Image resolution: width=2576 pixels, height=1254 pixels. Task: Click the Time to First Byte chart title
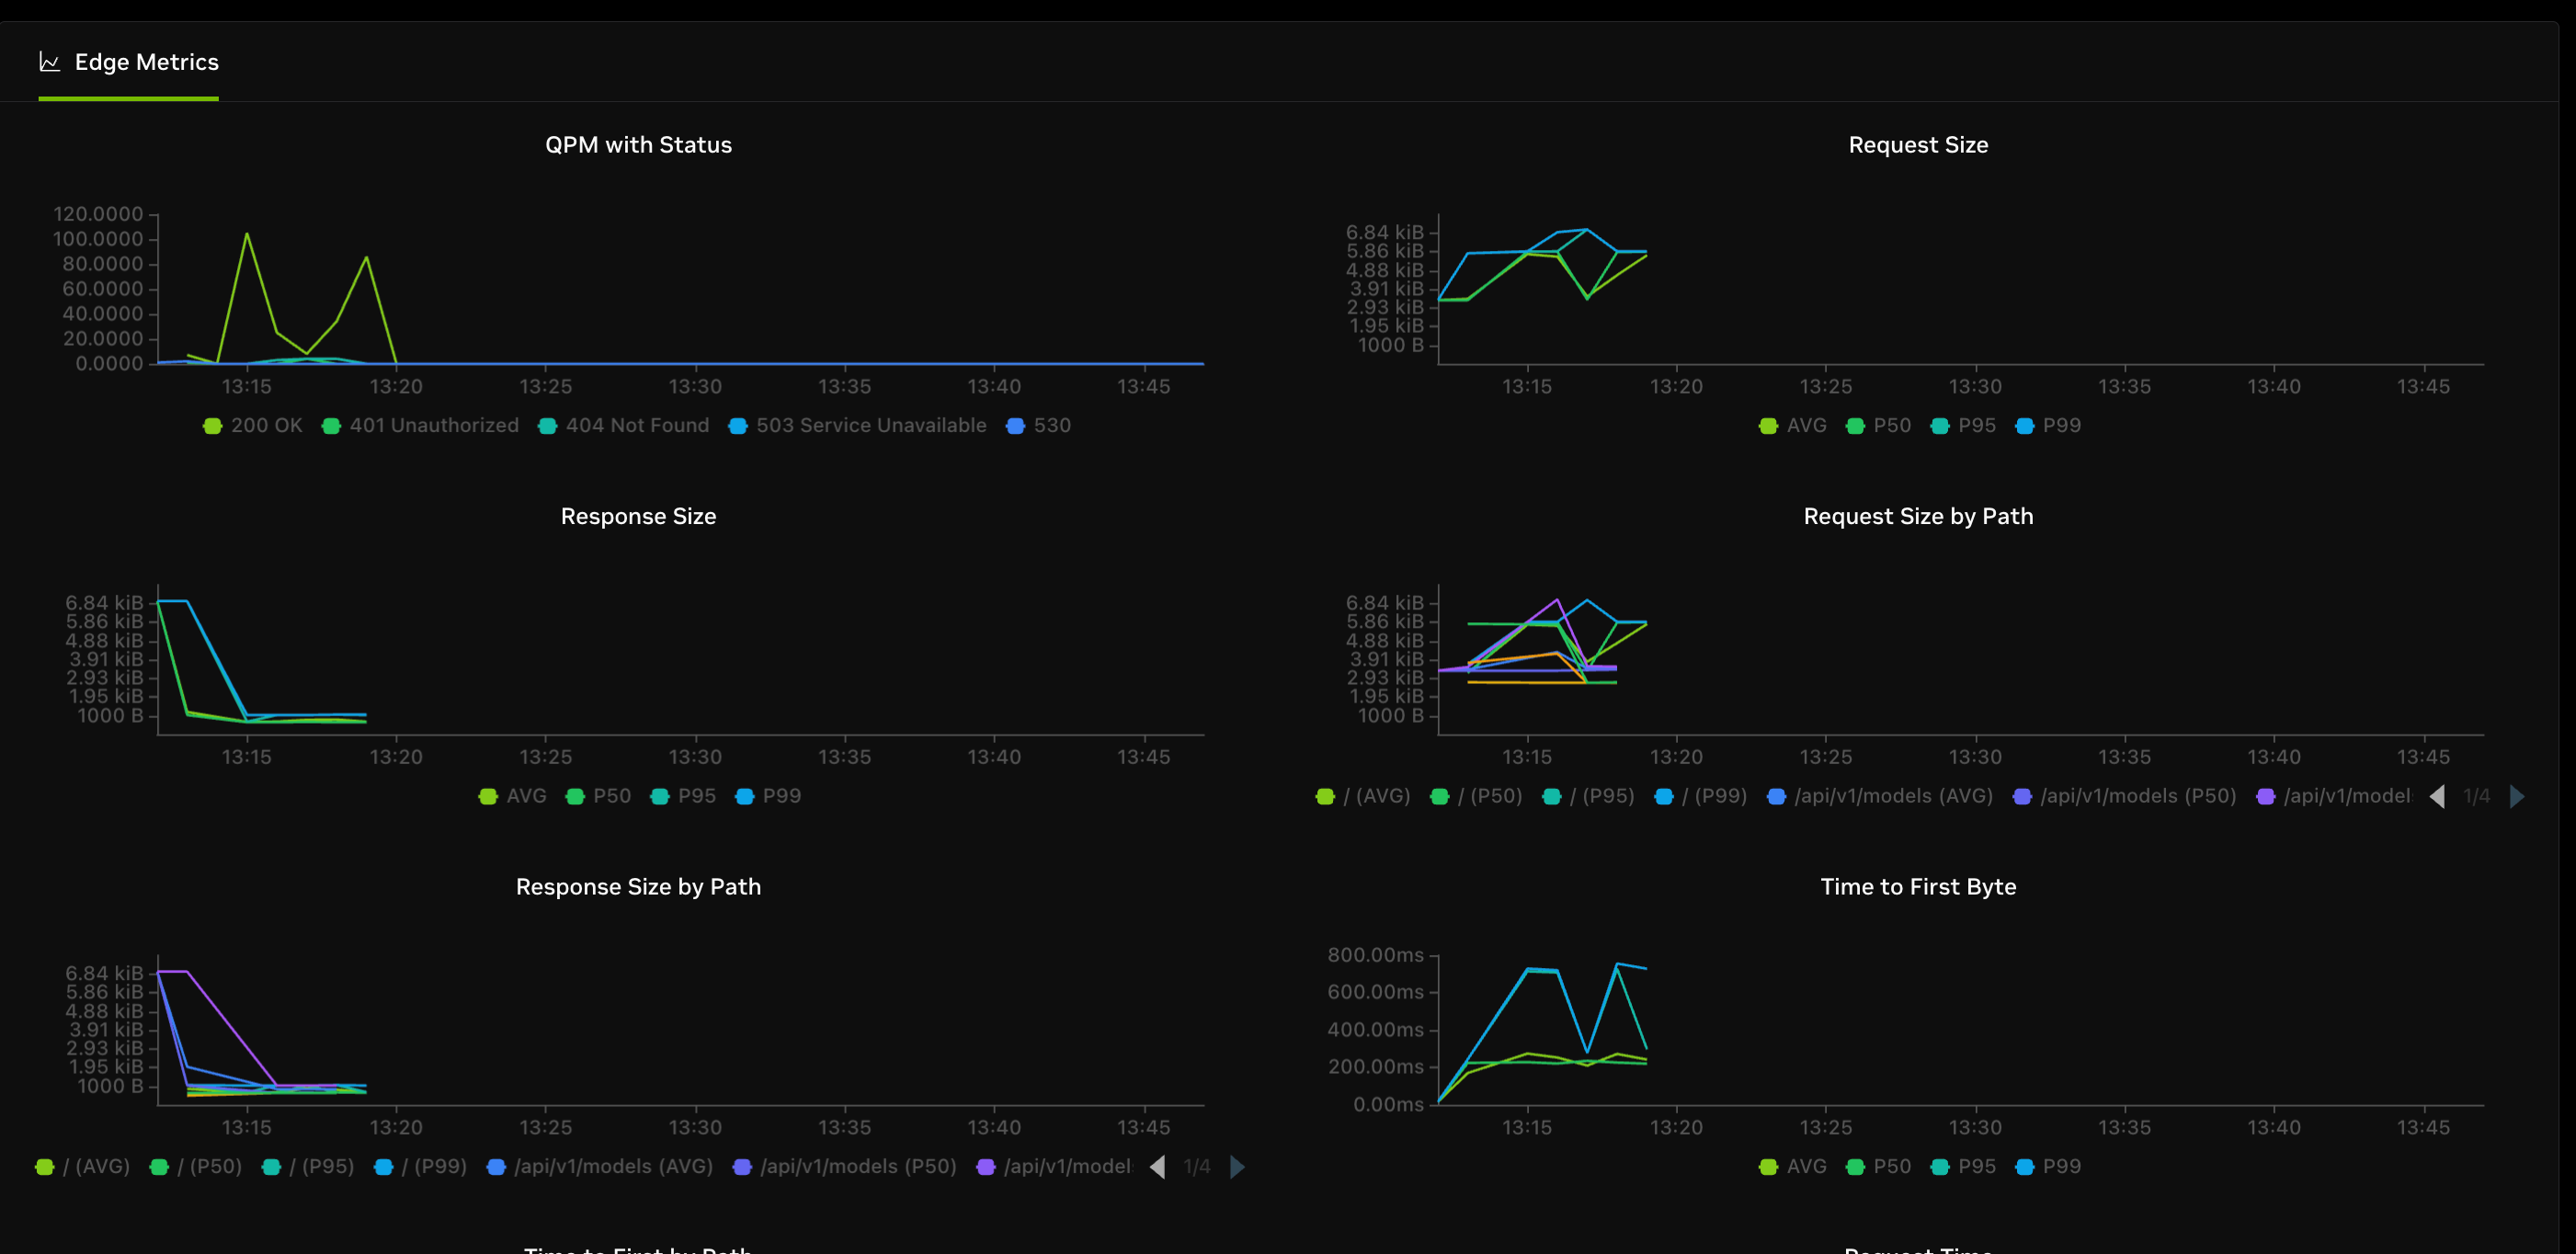(x=1918, y=887)
